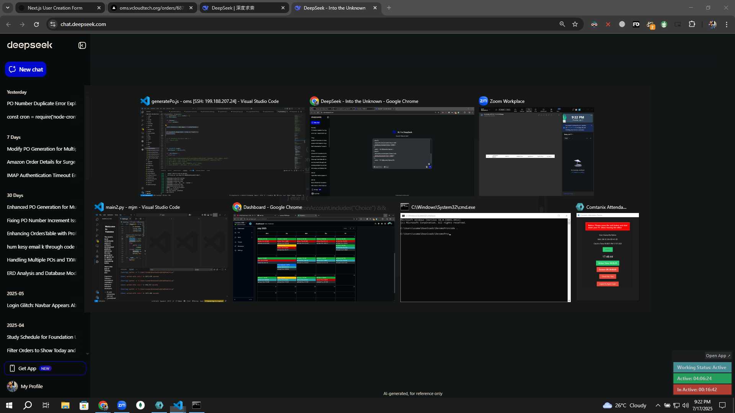Select cmd.exe window thumbnail
735x413 pixels.
click(x=485, y=257)
